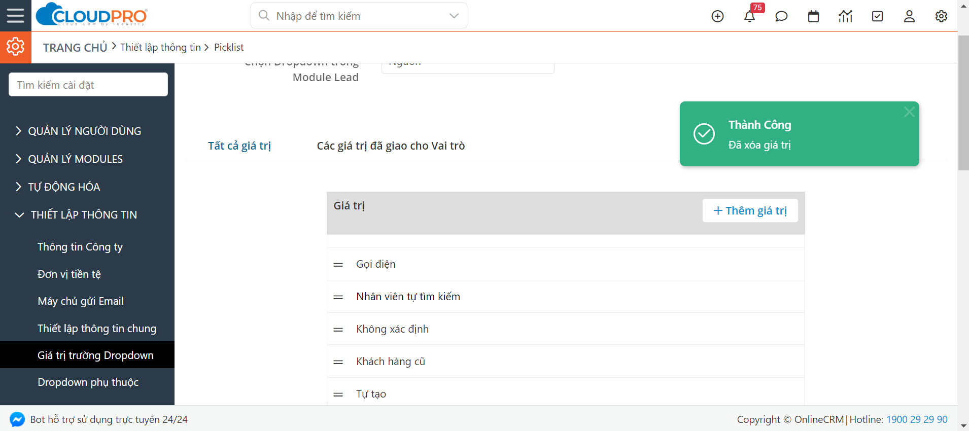Click Thêm giá trị button
Viewport: 969px width, 431px height.
(750, 210)
